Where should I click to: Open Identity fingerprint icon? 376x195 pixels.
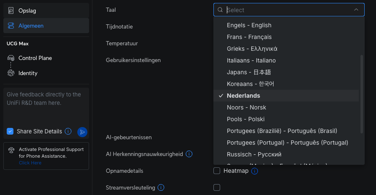(x=11, y=73)
